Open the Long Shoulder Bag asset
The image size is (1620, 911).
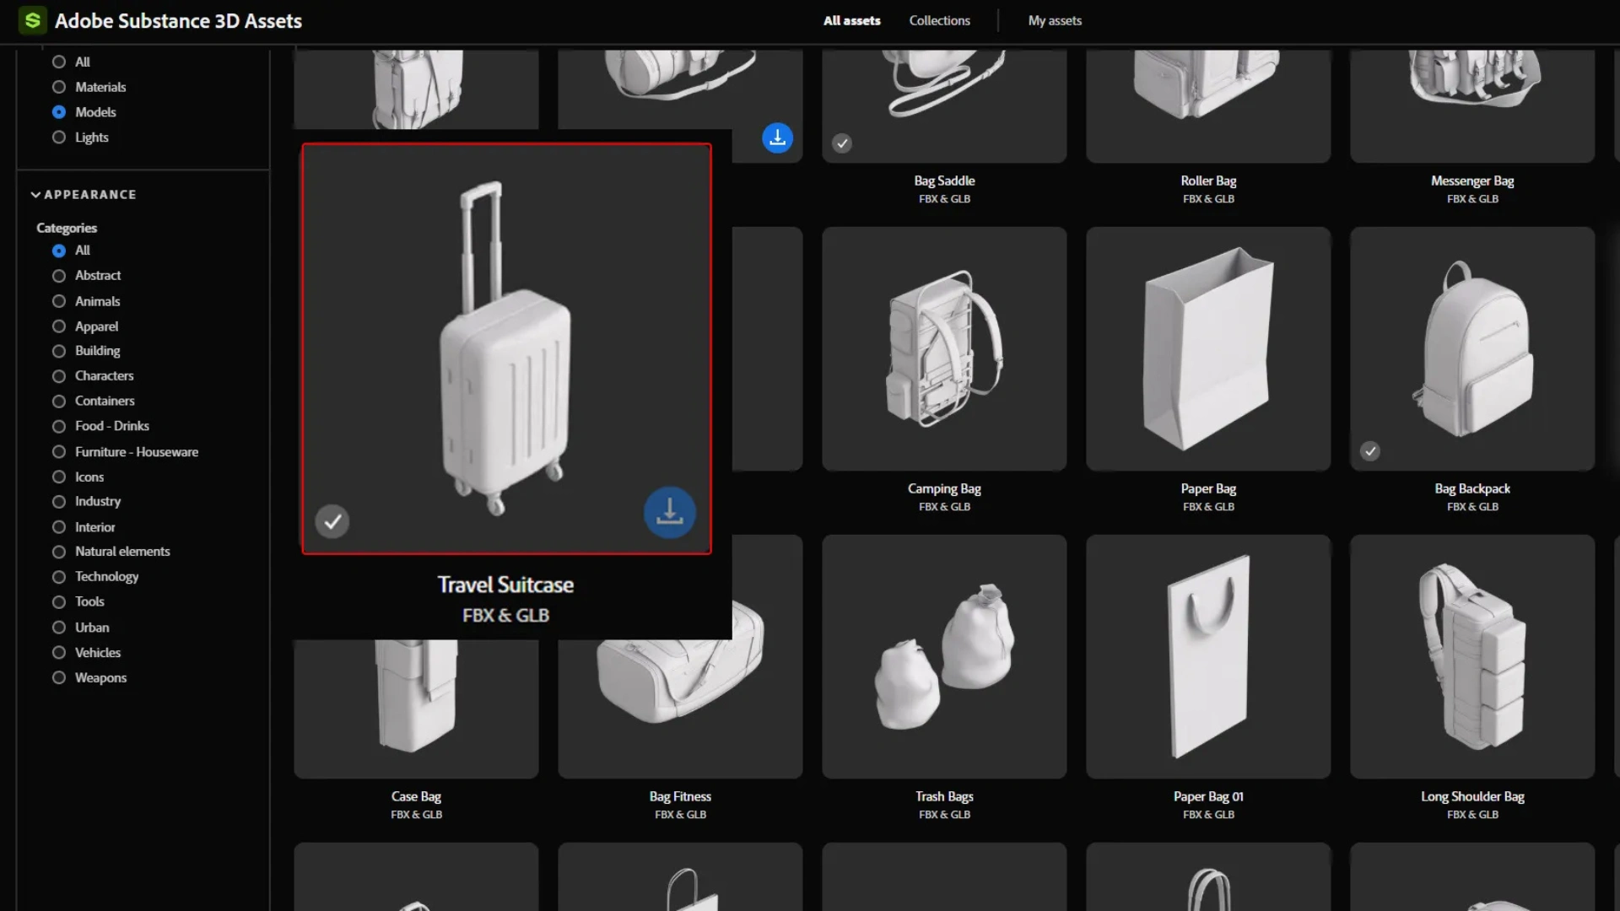(x=1472, y=656)
